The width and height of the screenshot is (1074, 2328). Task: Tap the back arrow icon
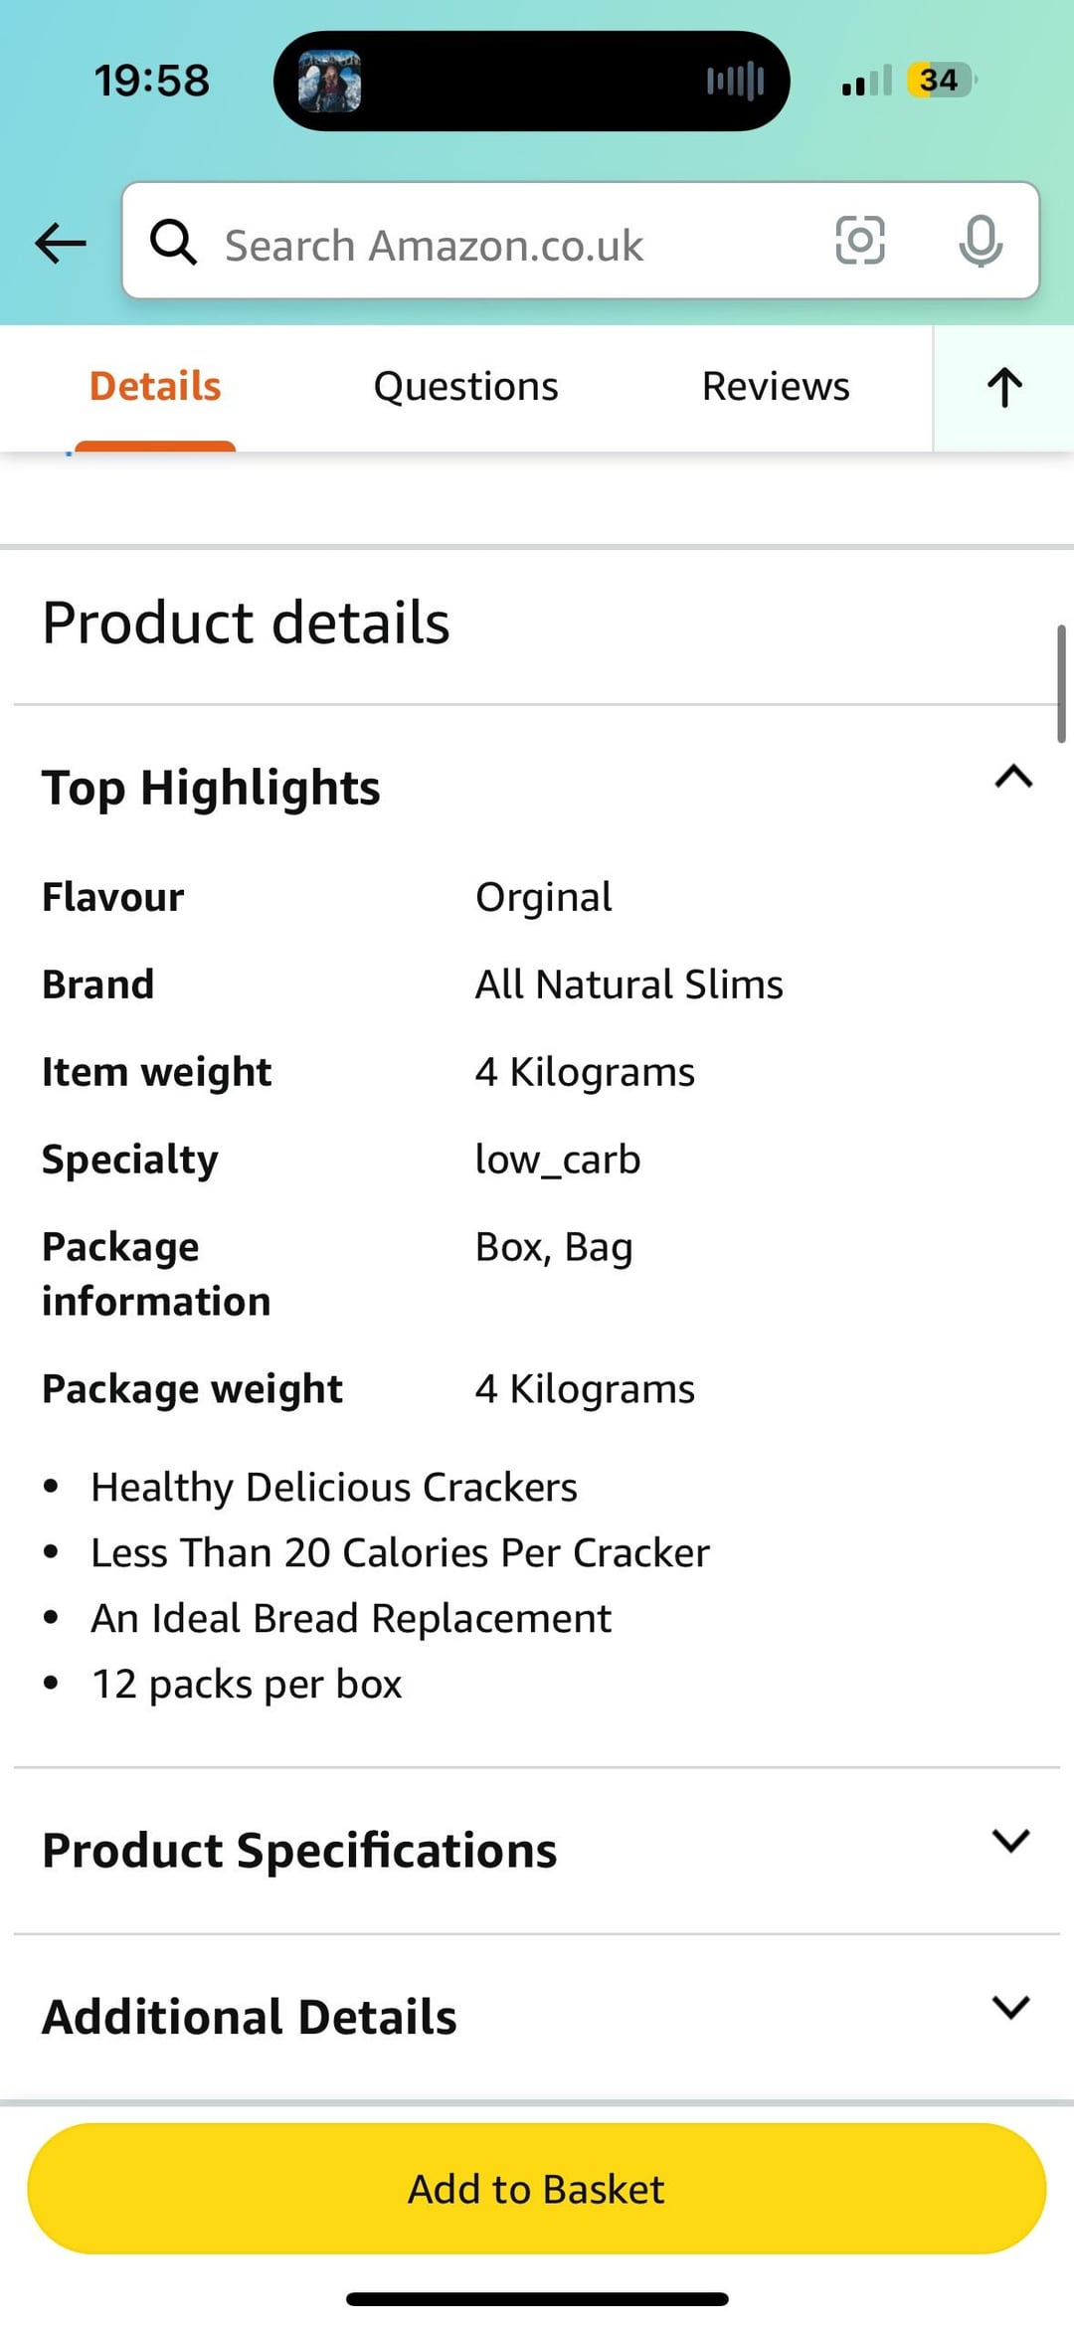[x=61, y=243]
